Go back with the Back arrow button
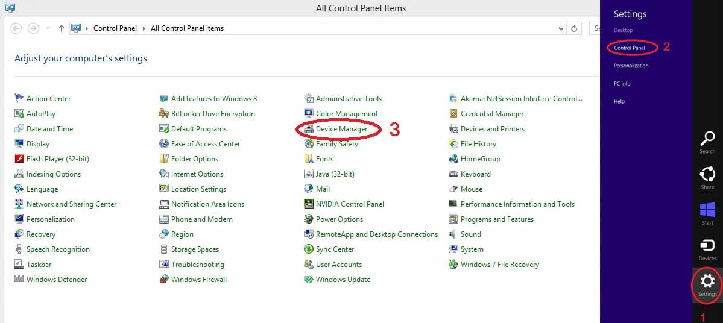The height and width of the screenshot is (323, 723). click(x=16, y=28)
